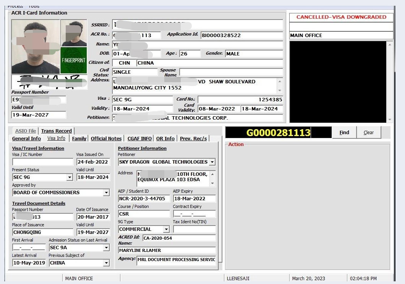This screenshot has height=284, width=405.
Task: Open the Prev. Rec/s tab
Action: point(193,138)
